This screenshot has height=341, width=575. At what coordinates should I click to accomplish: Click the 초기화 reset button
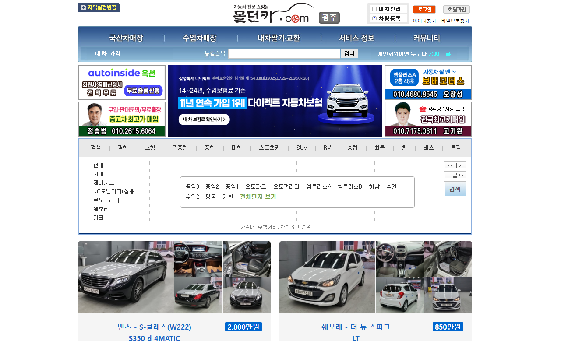(455, 165)
